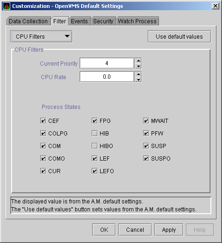Open the Security tab

pos(103,21)
